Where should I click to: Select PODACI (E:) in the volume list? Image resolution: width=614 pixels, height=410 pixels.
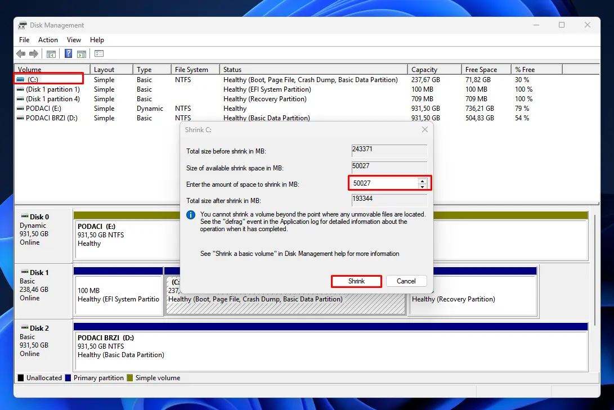click(46, 109)
